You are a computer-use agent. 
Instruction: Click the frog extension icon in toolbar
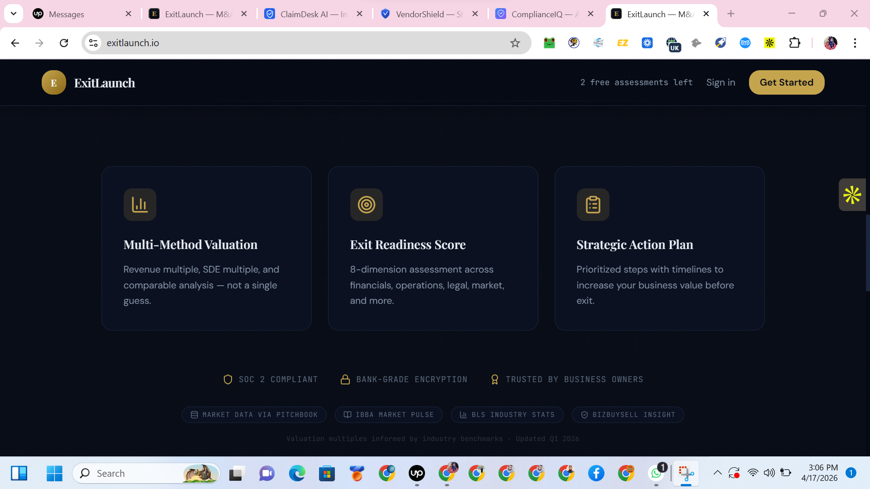(549, 43)
